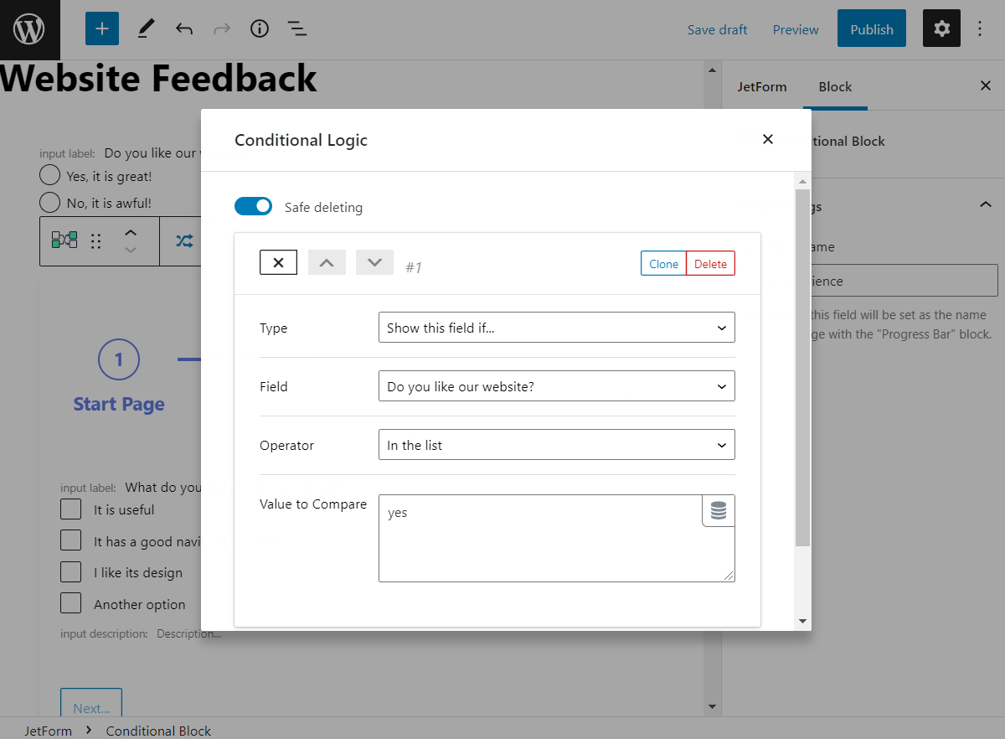The width and height of the screenshot is (1005, 739).
Task: Open the Type dropdown showing 'Show this field if...'
Action: [556, 328]
